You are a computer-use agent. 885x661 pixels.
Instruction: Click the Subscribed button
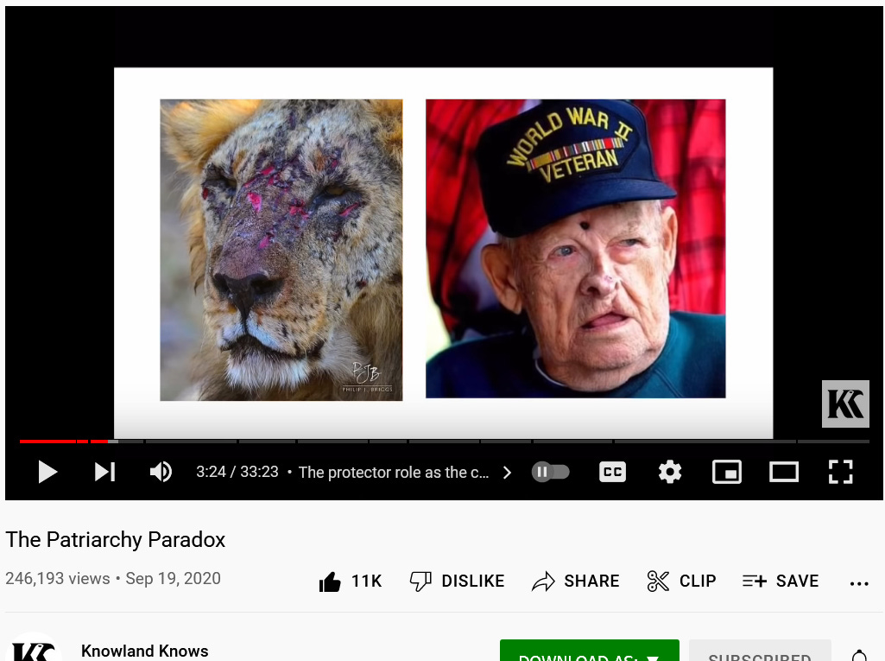[760, 651]
